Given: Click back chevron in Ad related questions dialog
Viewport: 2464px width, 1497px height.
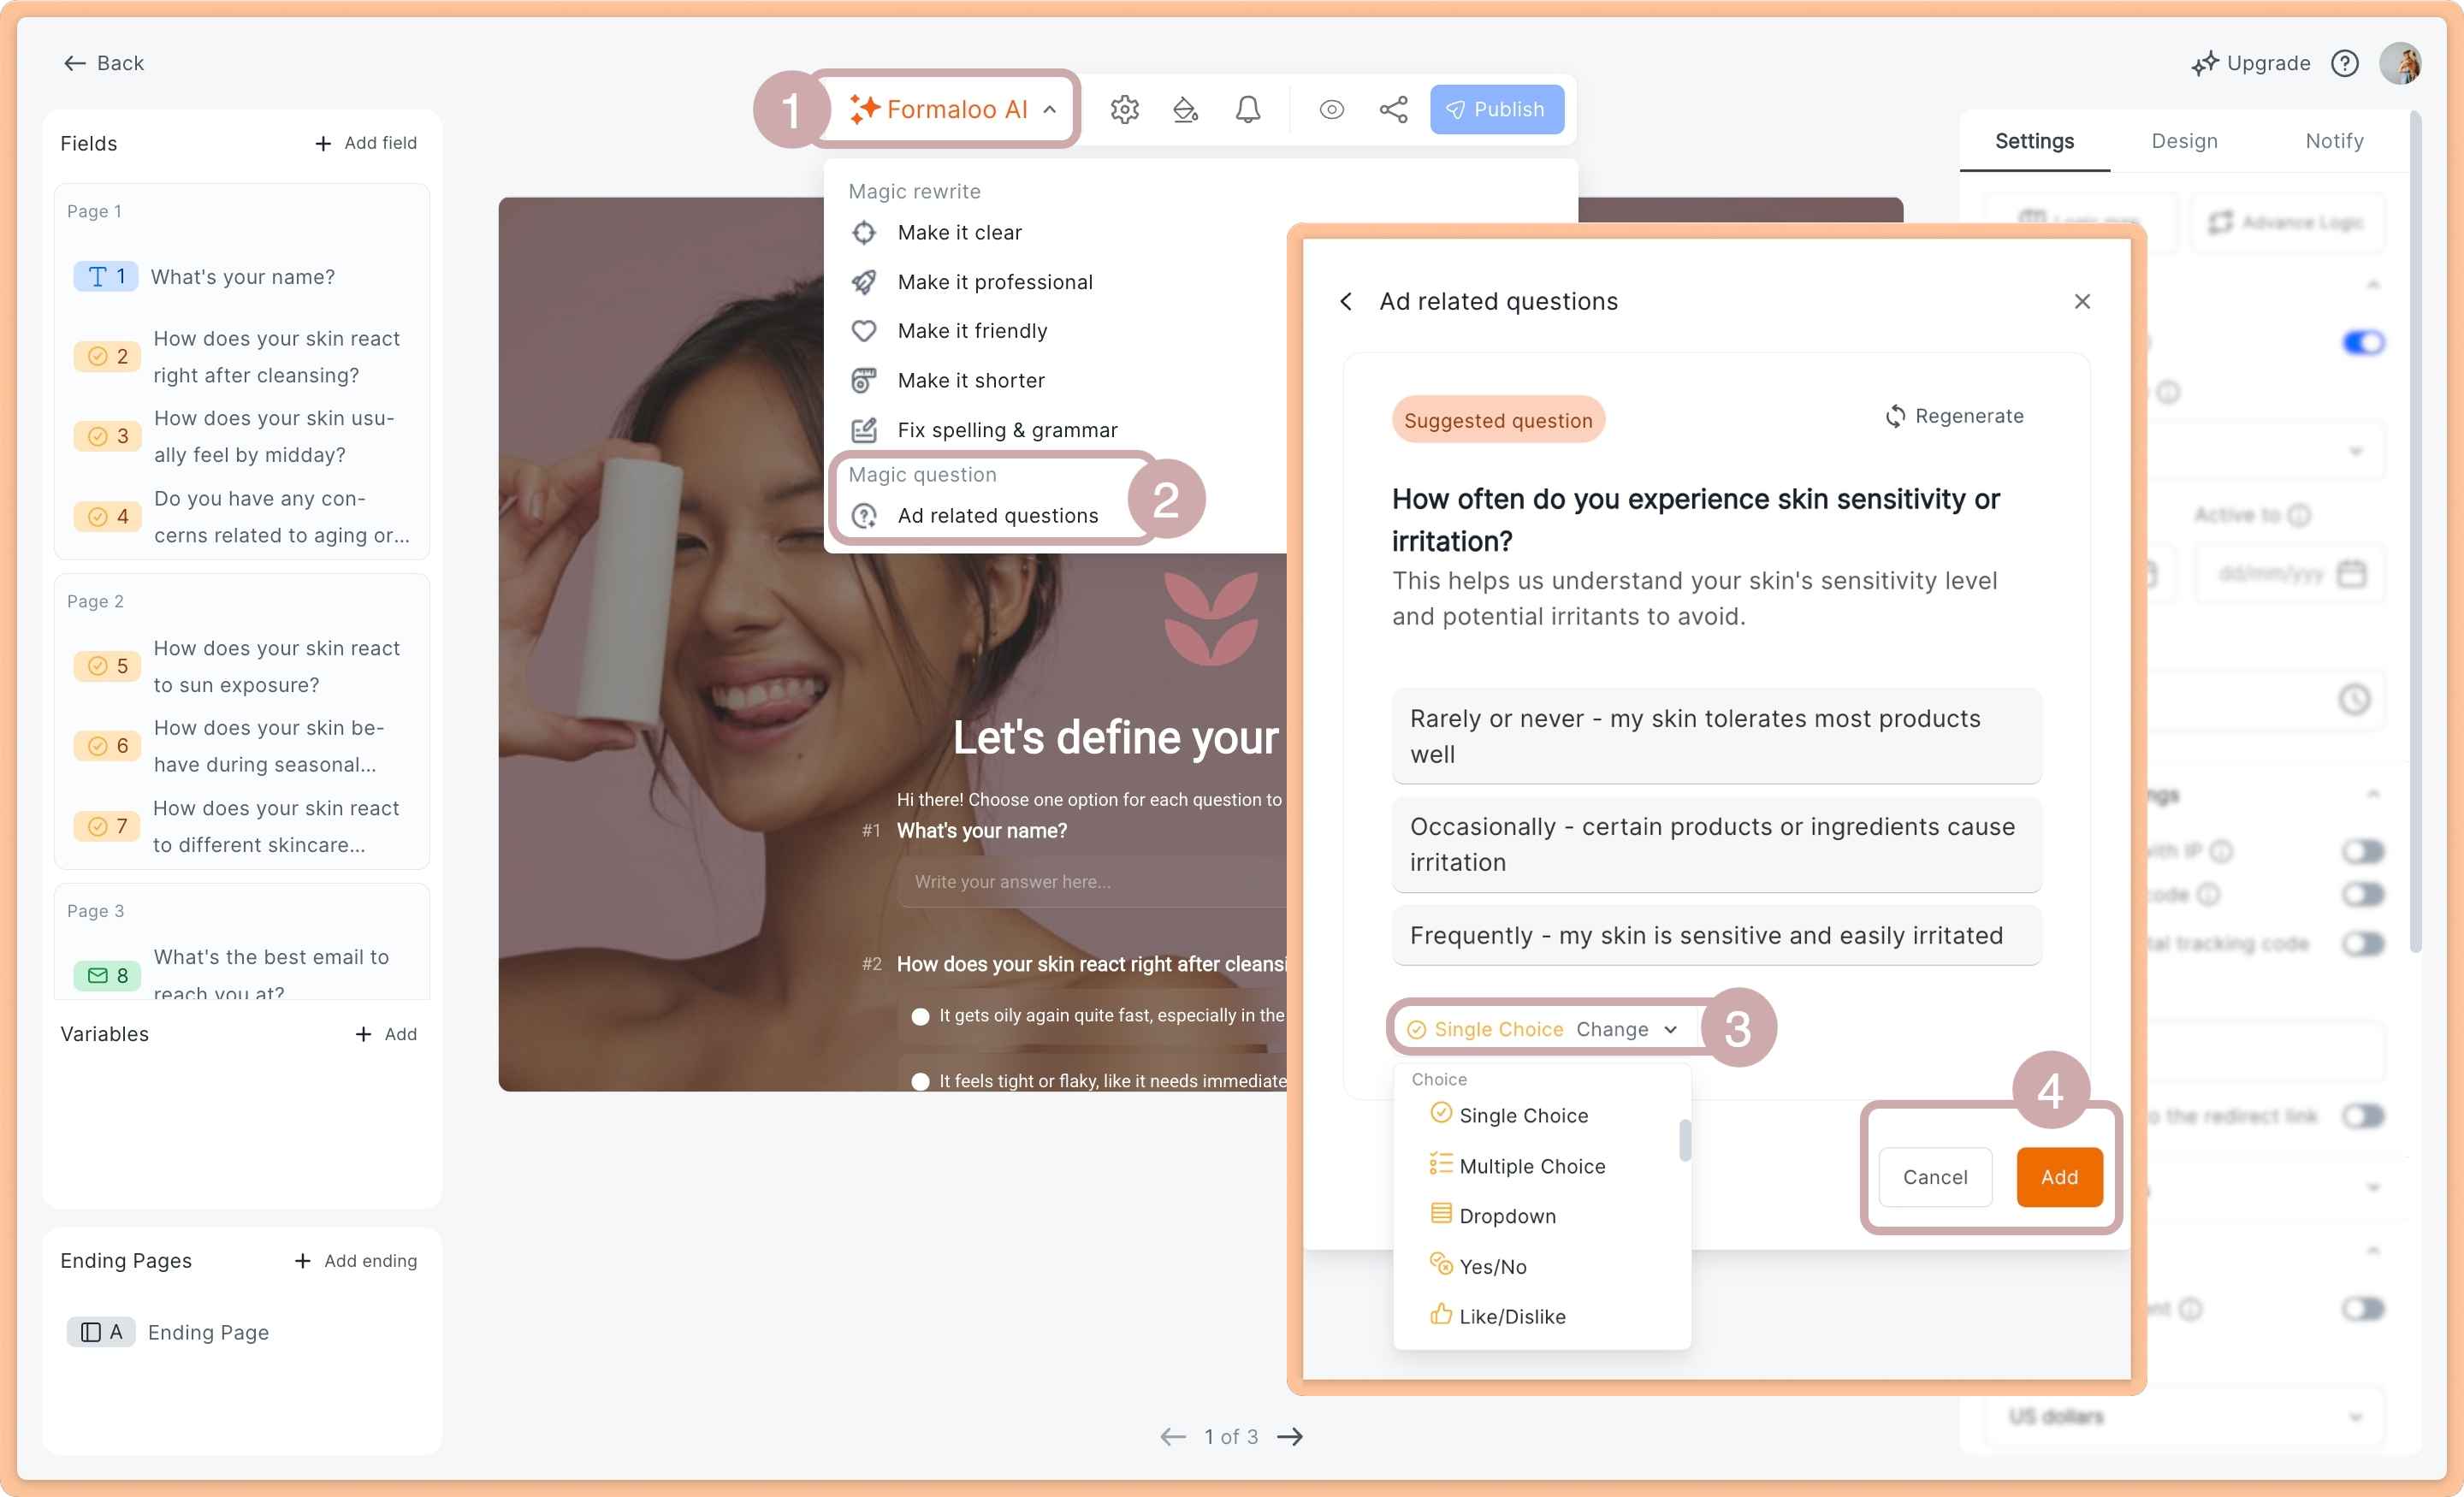Looking at the screenshot, I should point(1346,301).
